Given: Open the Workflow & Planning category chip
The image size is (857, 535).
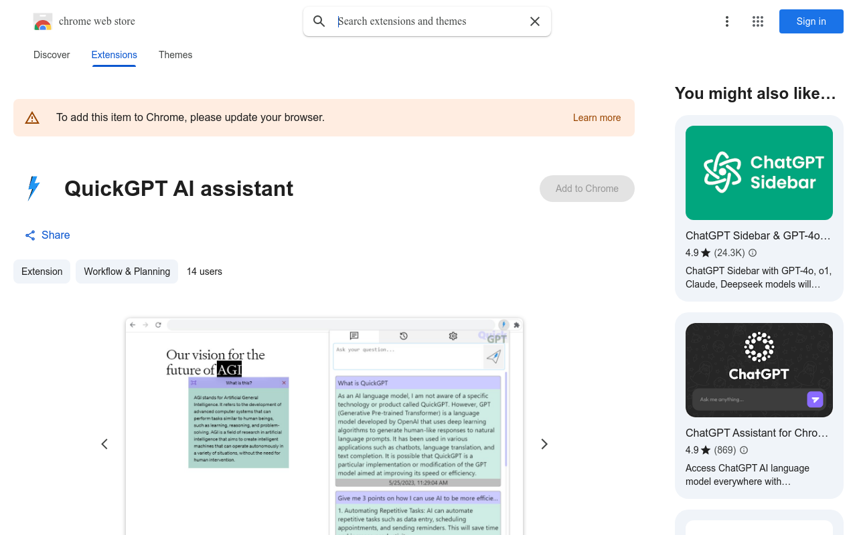Looking at the screenshot, I should 127,272.
